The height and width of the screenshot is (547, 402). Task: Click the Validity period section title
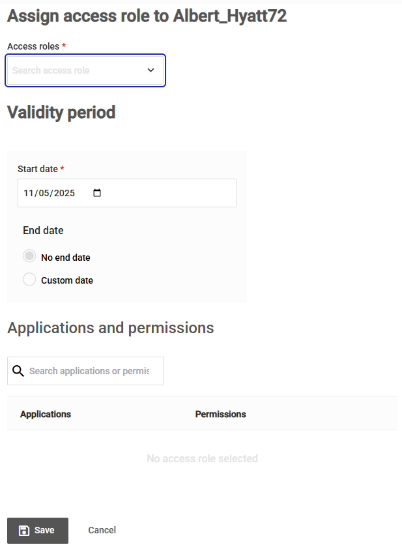(x=61, y=112)
